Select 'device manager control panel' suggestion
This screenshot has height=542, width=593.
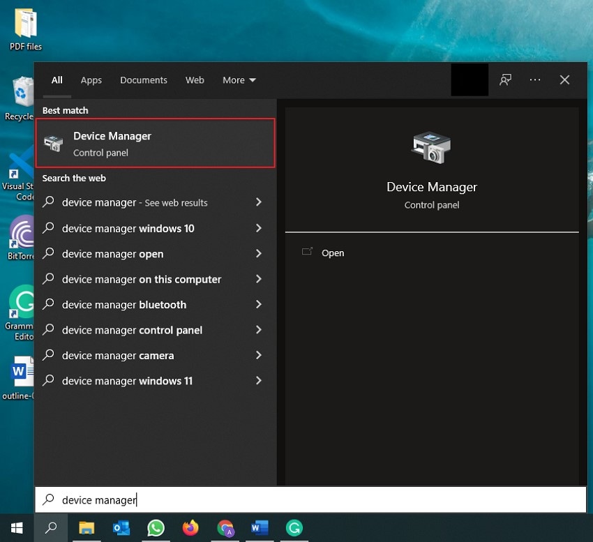(155, 330)
